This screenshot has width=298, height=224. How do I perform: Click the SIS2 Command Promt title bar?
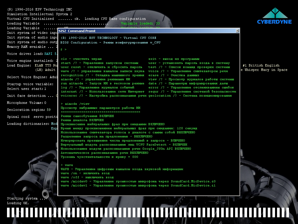[146, 31]
